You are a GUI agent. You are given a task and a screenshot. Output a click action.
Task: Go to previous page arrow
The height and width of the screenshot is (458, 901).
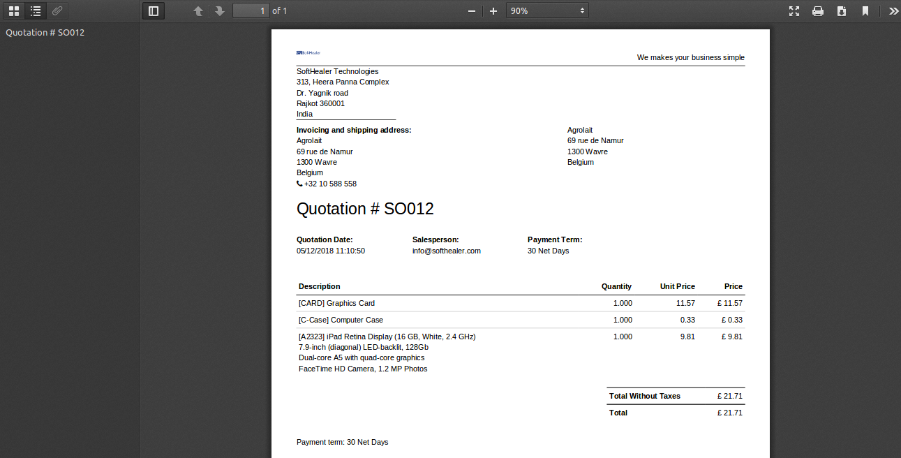(x=198, y=10)
